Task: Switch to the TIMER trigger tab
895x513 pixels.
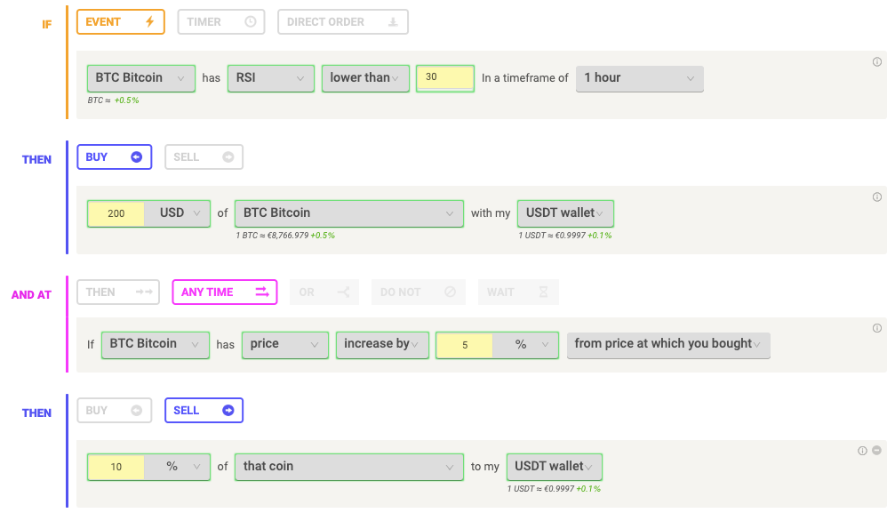Action: click(220, 21)
